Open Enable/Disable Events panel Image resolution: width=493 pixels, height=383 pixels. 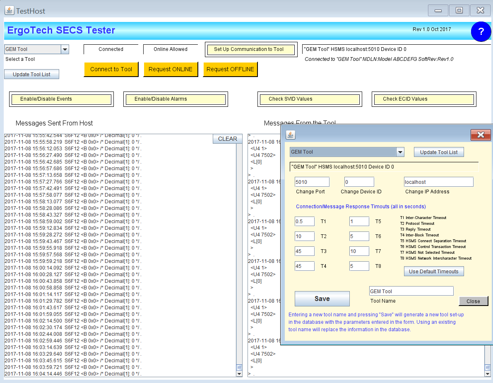(61, 99)
